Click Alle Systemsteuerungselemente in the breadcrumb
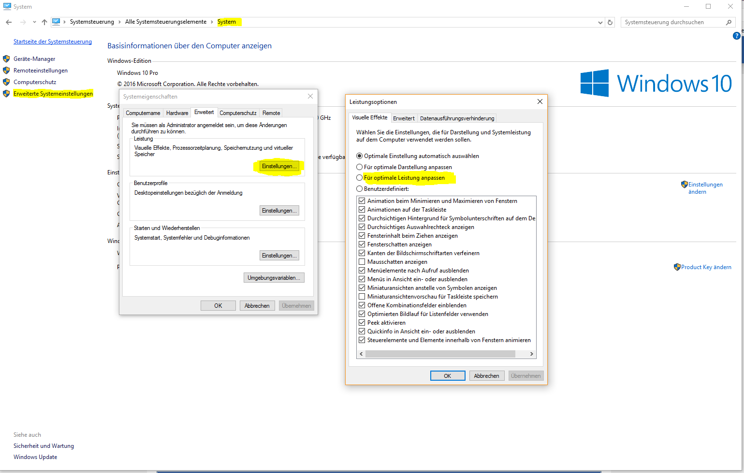Viewport: 744px width, 473px height. [166, 22]
